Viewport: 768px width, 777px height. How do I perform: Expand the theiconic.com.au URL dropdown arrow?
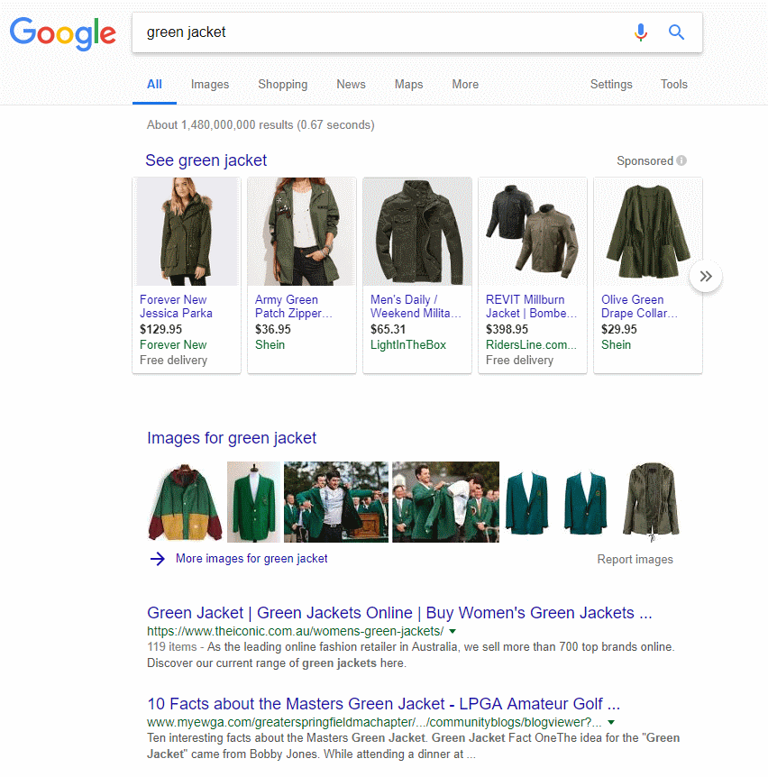point(453,631)
